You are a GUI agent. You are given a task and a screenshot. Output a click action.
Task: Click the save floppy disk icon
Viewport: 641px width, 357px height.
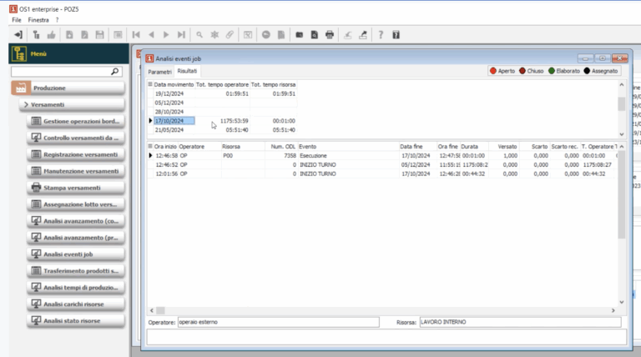[100, 35]
